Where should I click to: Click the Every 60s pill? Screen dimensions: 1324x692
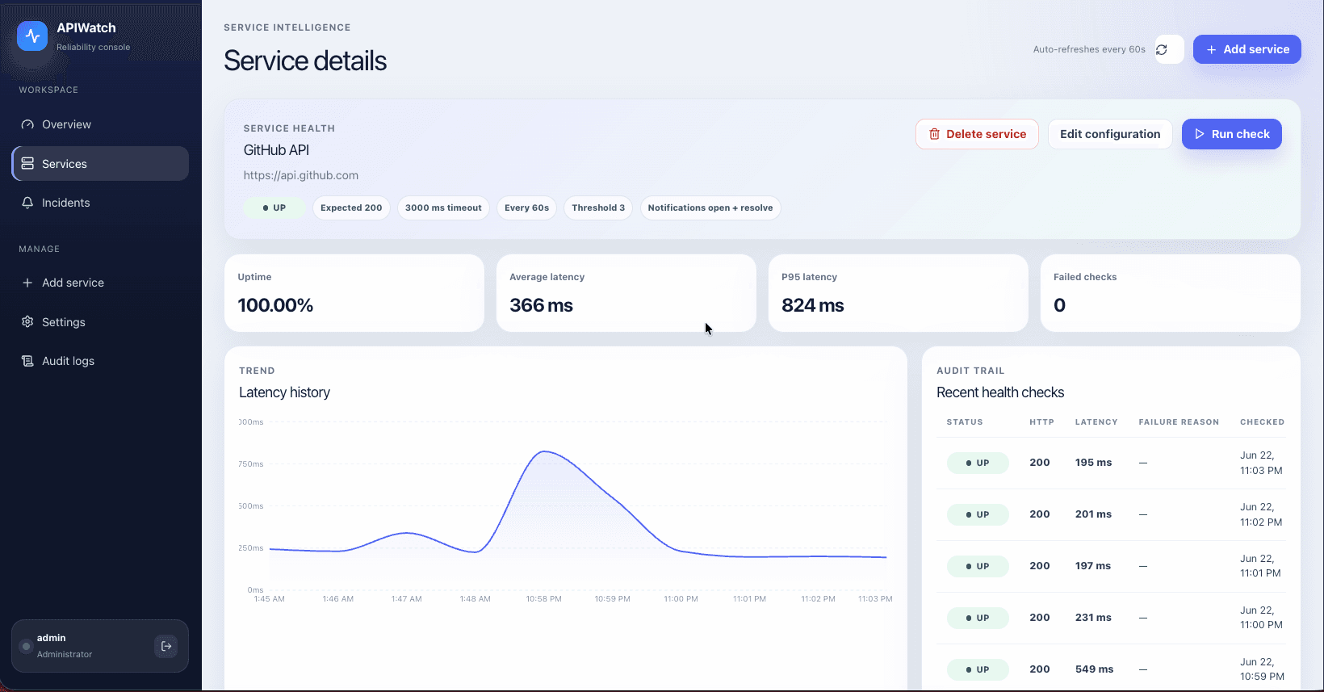pyautogui.click(x=526, y=208)
